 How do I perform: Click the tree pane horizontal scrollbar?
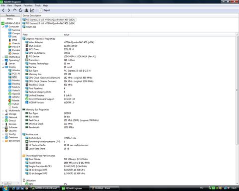click(x=7, y=183)
